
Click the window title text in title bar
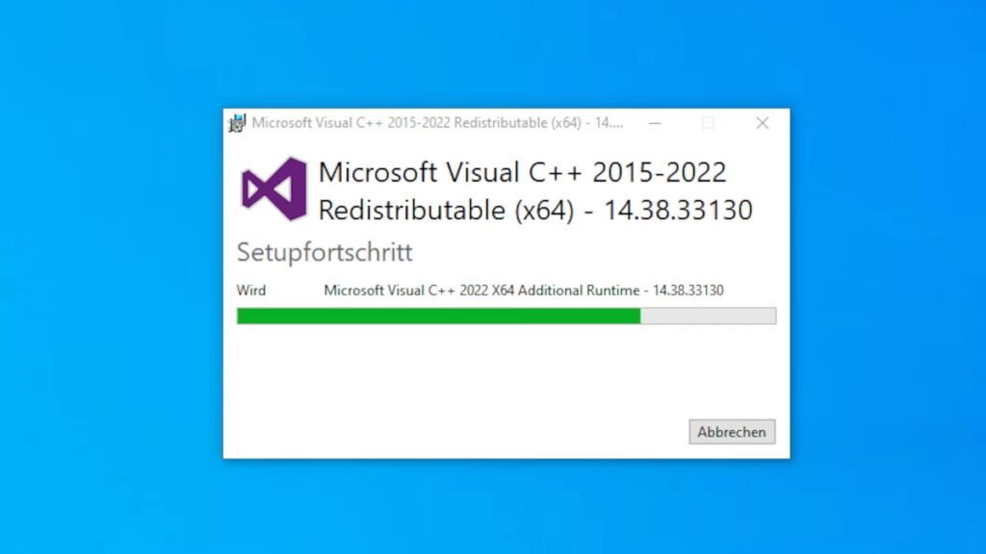pos(437,123)
